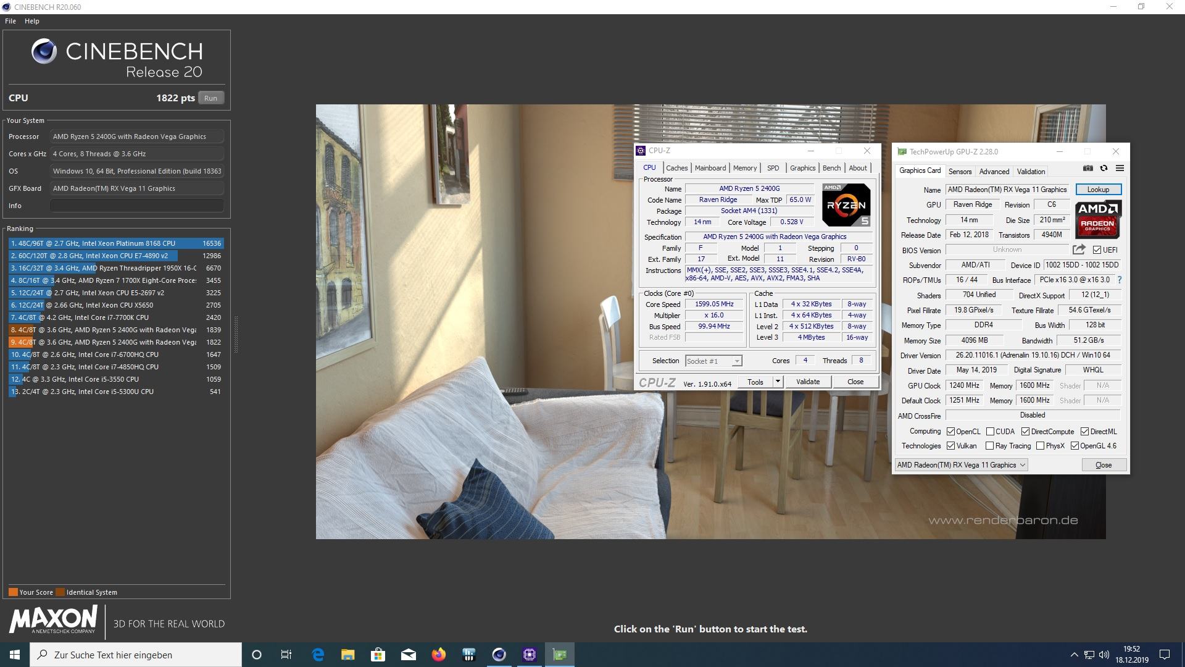Screen dimensions: 1185x667
Task: Open the Windows Start menu
Action: coord(15,655)
